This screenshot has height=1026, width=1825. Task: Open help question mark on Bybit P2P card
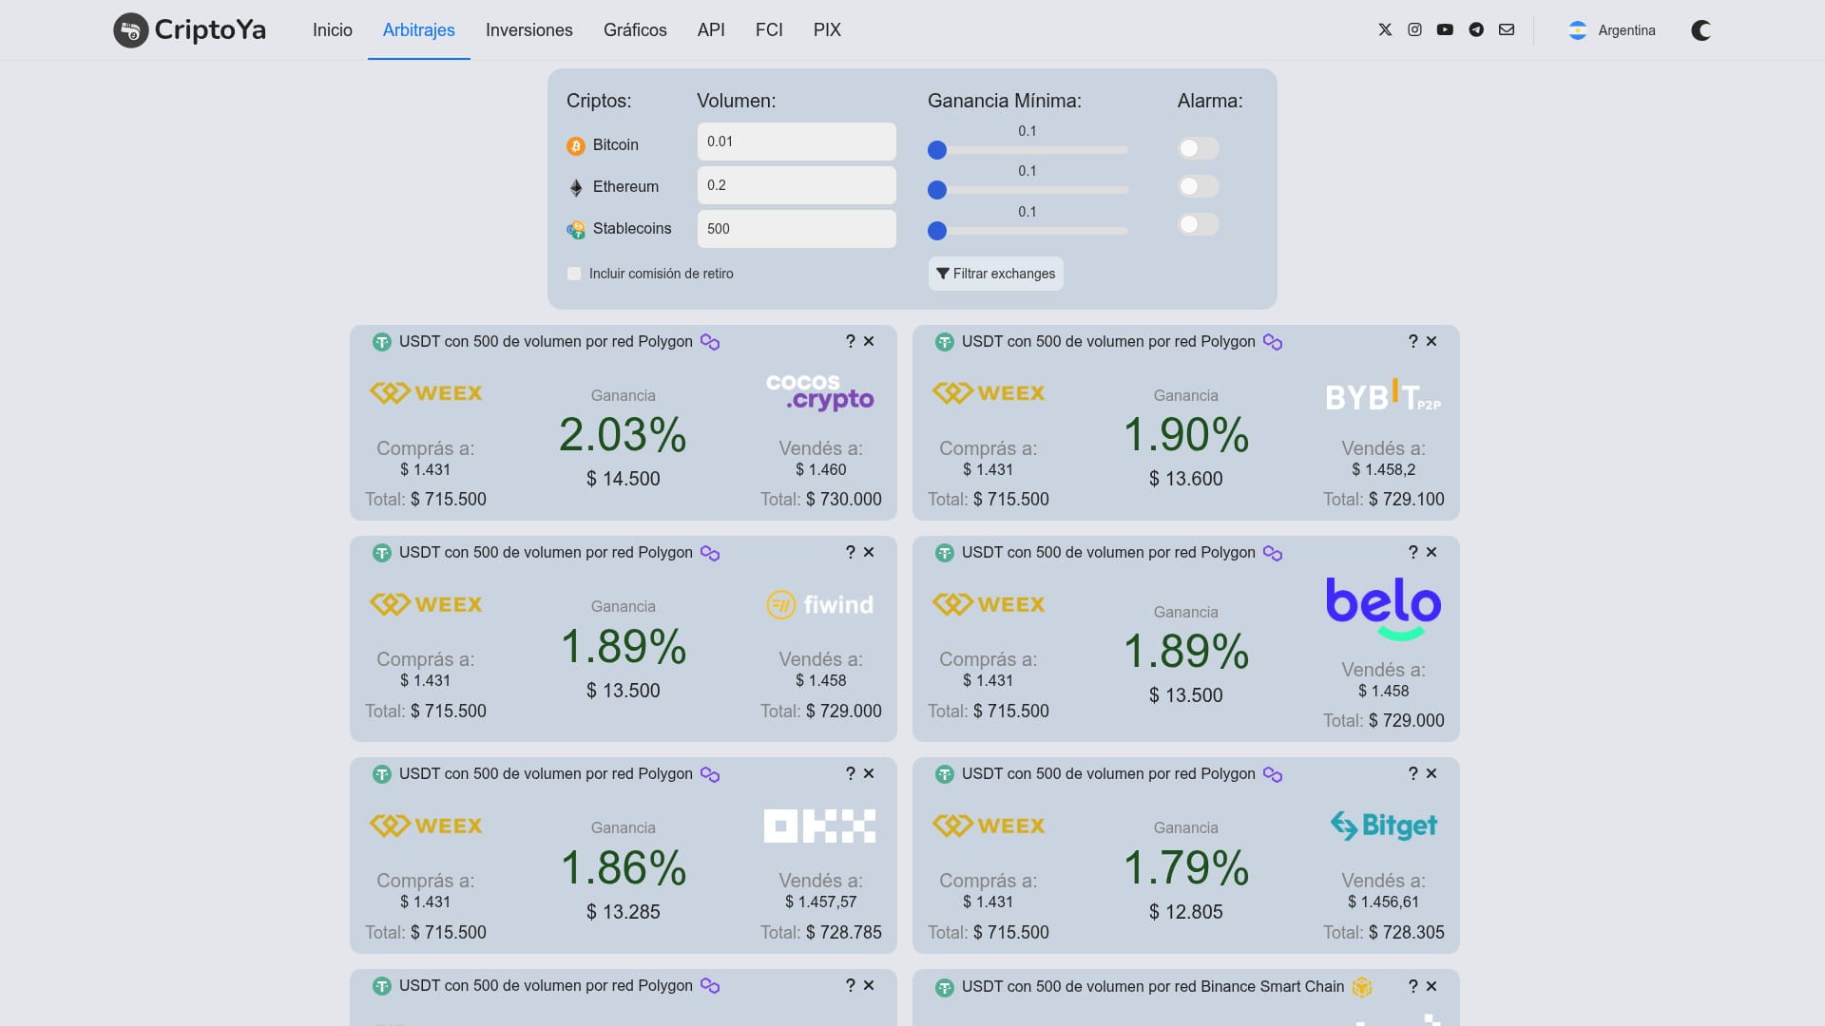[1412, 341]
